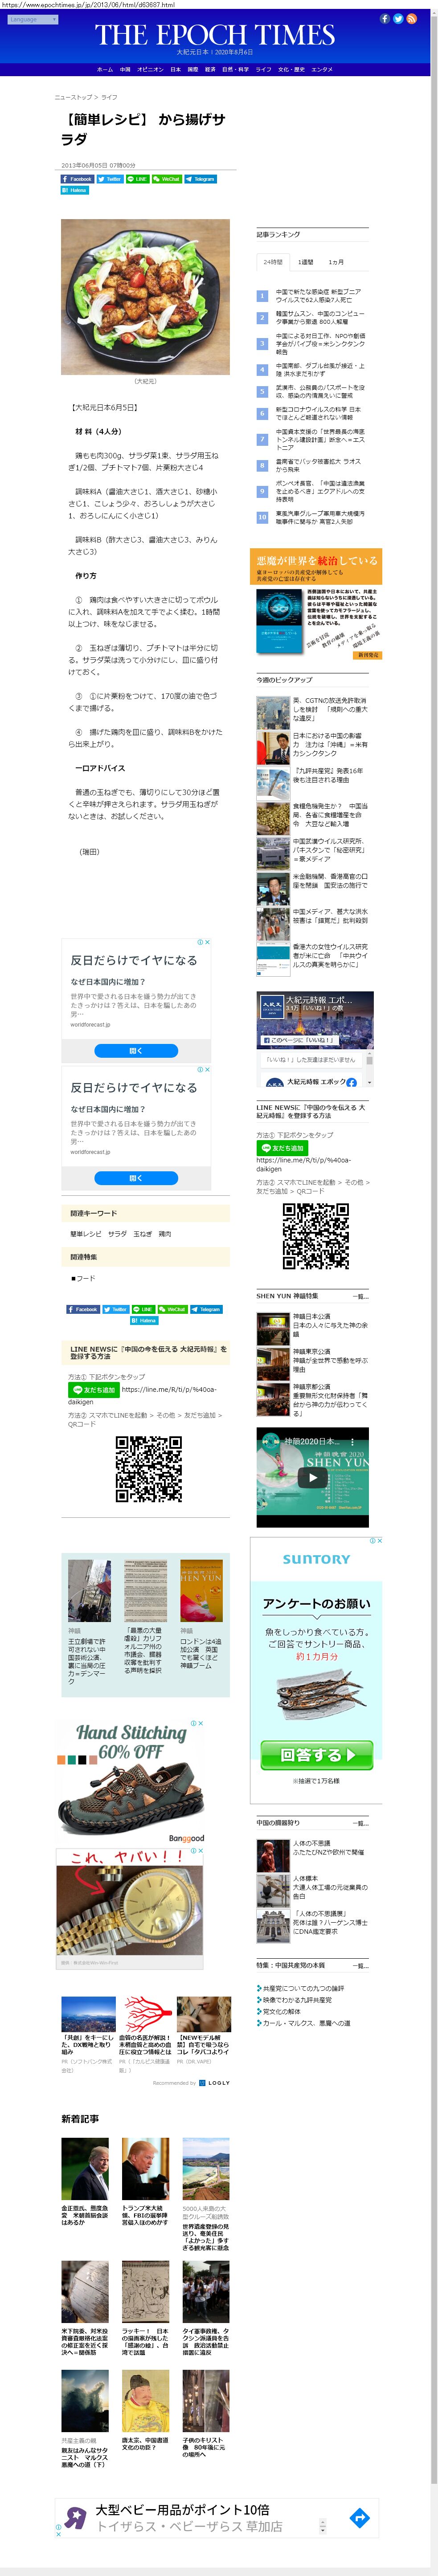Open the 中国 navigation item

pos(125,70)
